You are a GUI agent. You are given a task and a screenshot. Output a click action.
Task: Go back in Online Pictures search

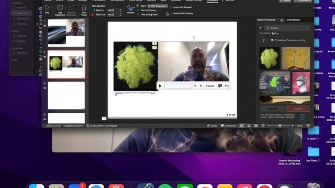pos(261,28)
